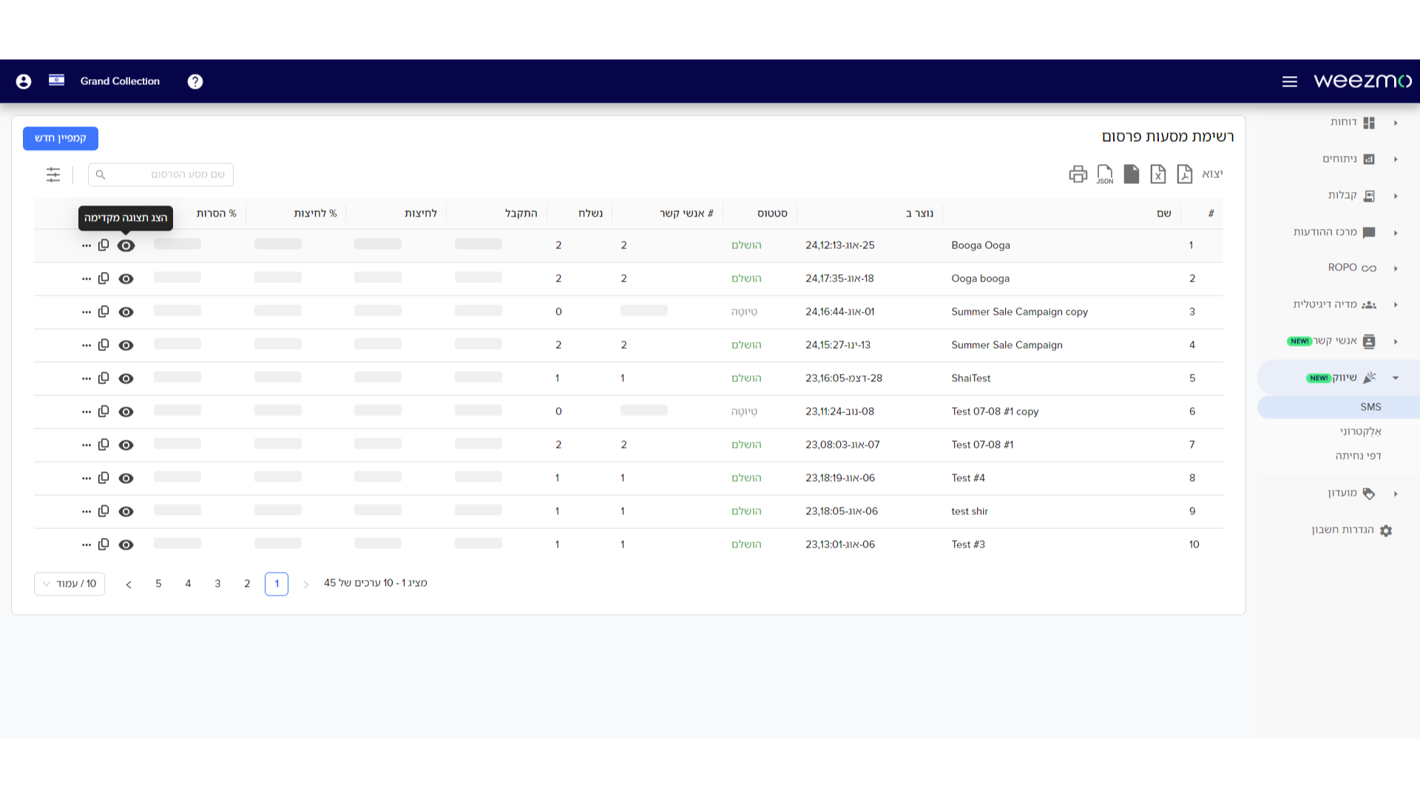
Task: Open the Grand Collection account label
Action: point(120,81)
